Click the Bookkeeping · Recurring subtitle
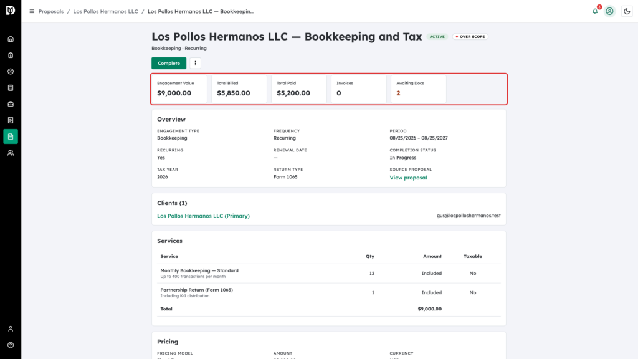The image size is (638, 359). [x=179, y=49]
